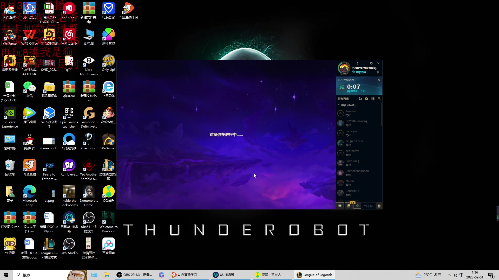This screenshot has width=499, height=280.
Task: Select friend Consent 1
Action: pos(359,193)
